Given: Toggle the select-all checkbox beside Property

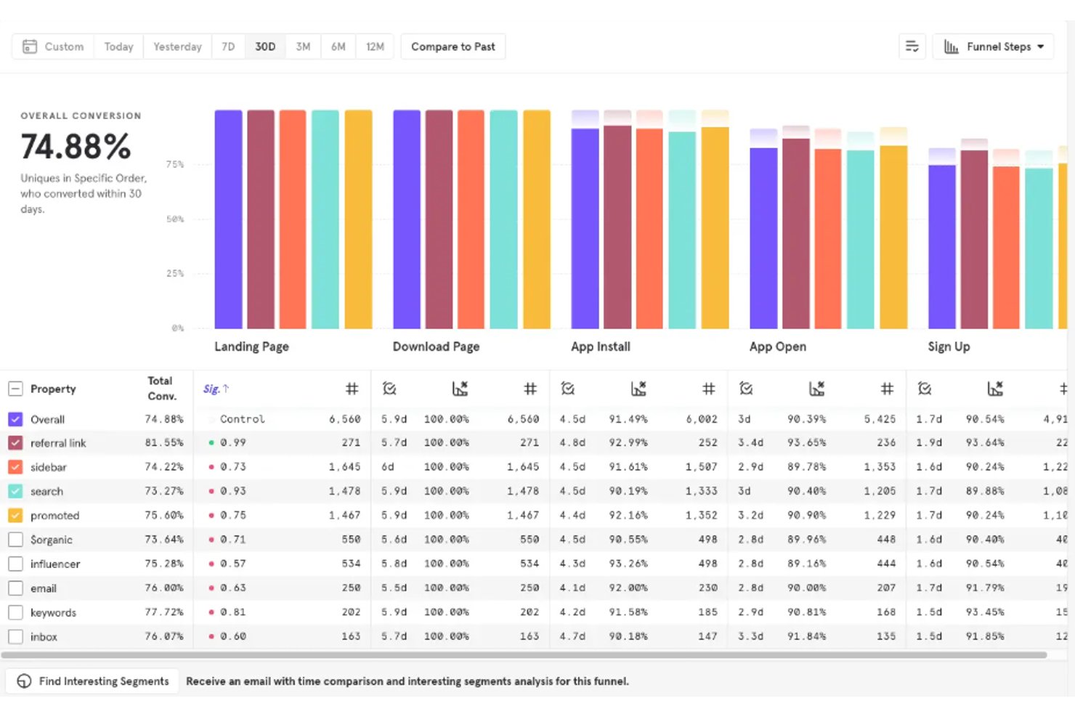Looking at the screenshot, I should click(x=15, y=389).
